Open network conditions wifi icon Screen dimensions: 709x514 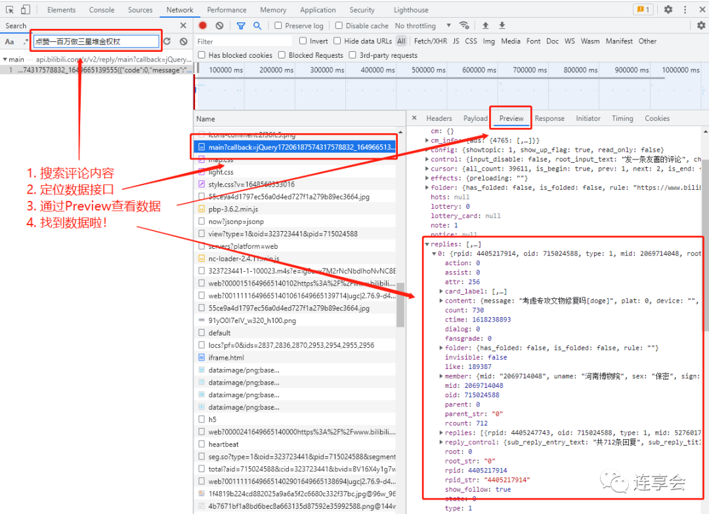(x=464, y=26)
